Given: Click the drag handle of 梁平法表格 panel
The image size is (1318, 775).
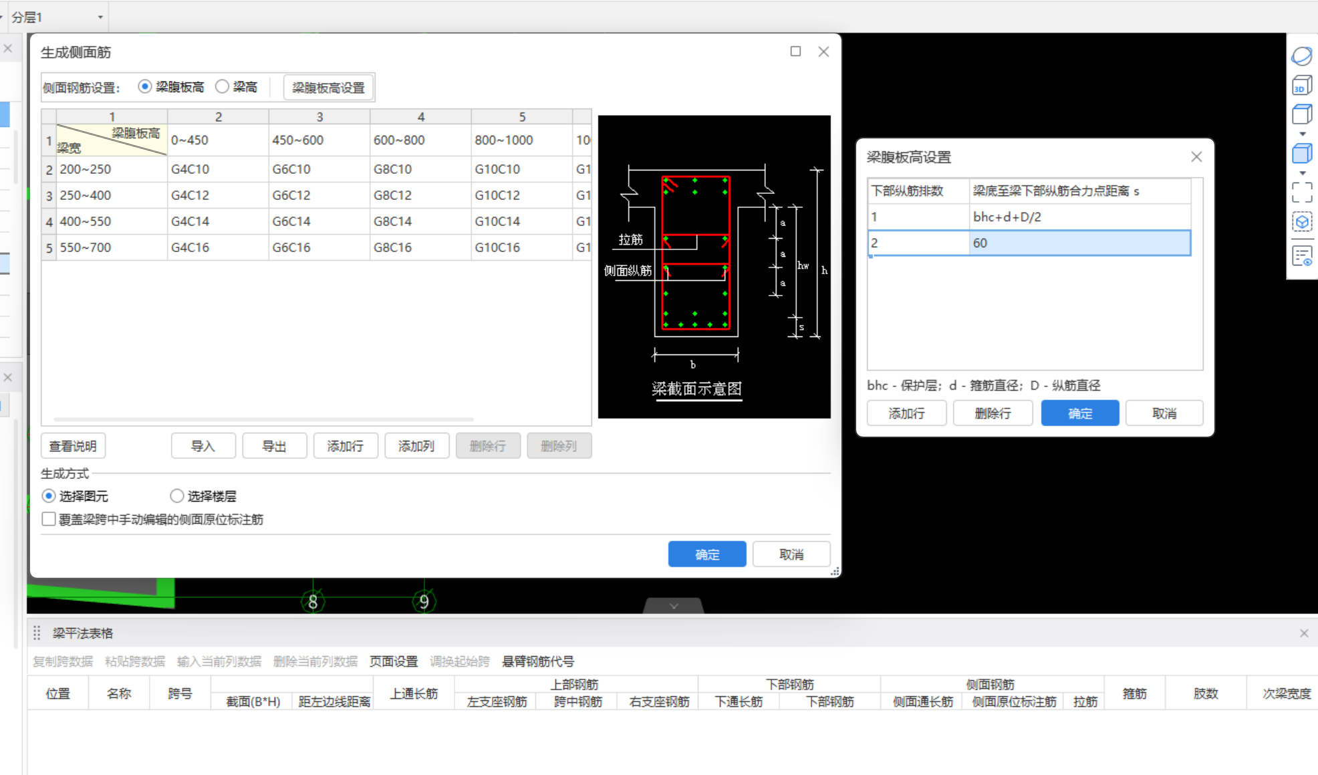Looking at the screenshot, I should [37, 633].
